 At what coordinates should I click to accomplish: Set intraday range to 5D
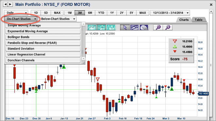click(46, 13)
